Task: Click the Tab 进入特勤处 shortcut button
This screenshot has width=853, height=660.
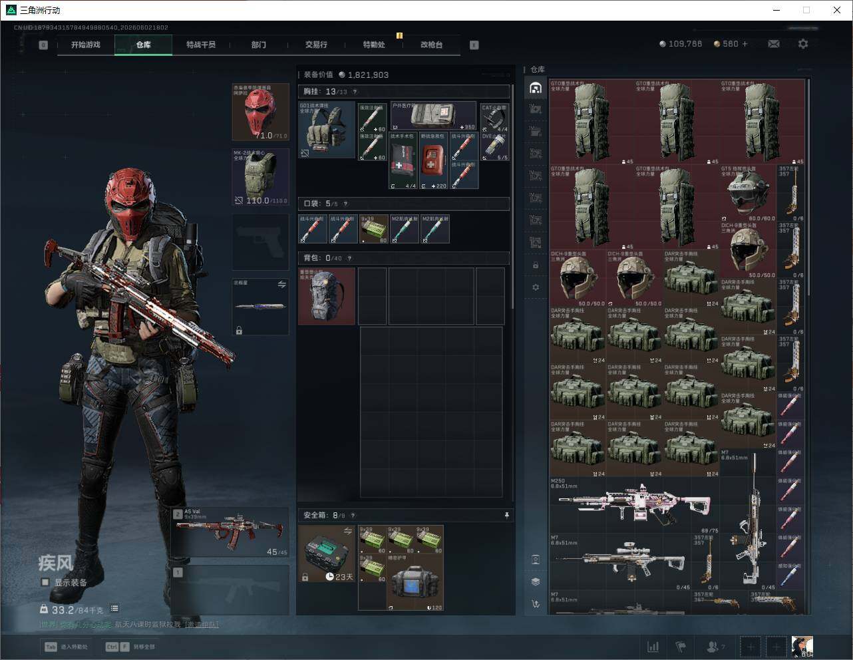Action: tap(66, 647)
